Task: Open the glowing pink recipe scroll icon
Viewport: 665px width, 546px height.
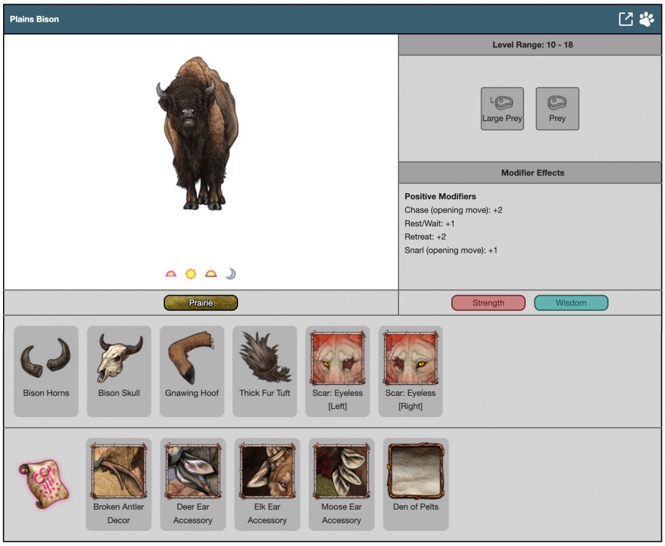Action: tap(43, 483)
